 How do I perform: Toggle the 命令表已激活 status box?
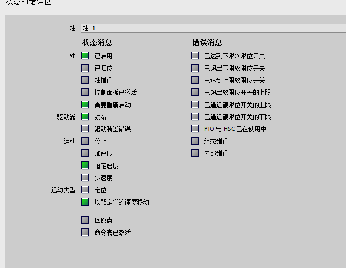85,232
